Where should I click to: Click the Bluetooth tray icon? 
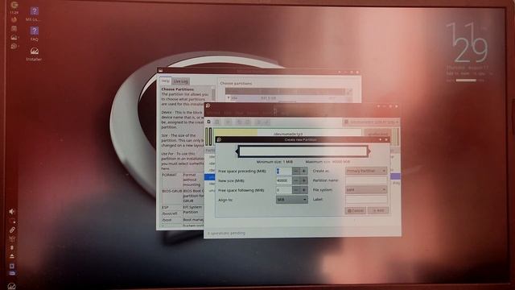click(12, 247)
